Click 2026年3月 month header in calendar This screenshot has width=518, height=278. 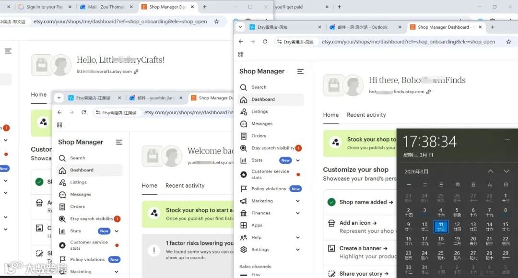point(416,171)
